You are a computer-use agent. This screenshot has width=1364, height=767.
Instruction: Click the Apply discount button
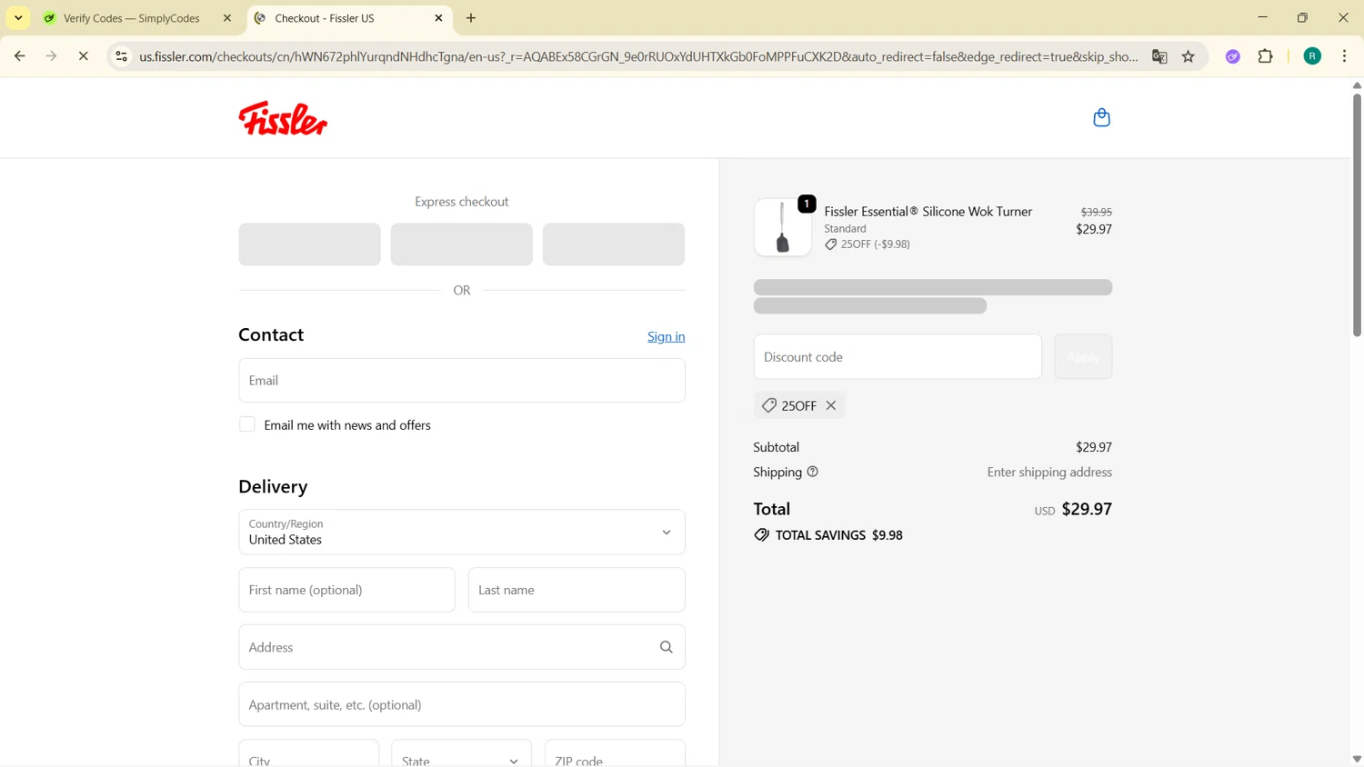tap(1083, 356)
